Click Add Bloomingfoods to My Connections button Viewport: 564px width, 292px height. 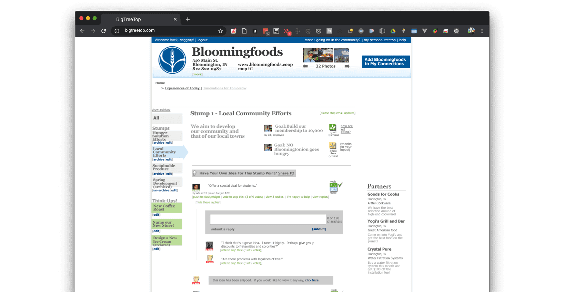[385, 62]
